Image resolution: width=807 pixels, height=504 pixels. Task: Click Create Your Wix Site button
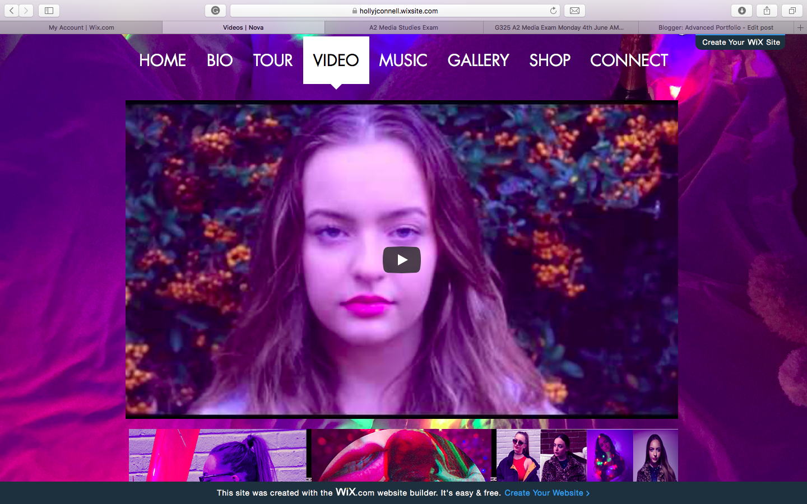click(x=740, y=42)
